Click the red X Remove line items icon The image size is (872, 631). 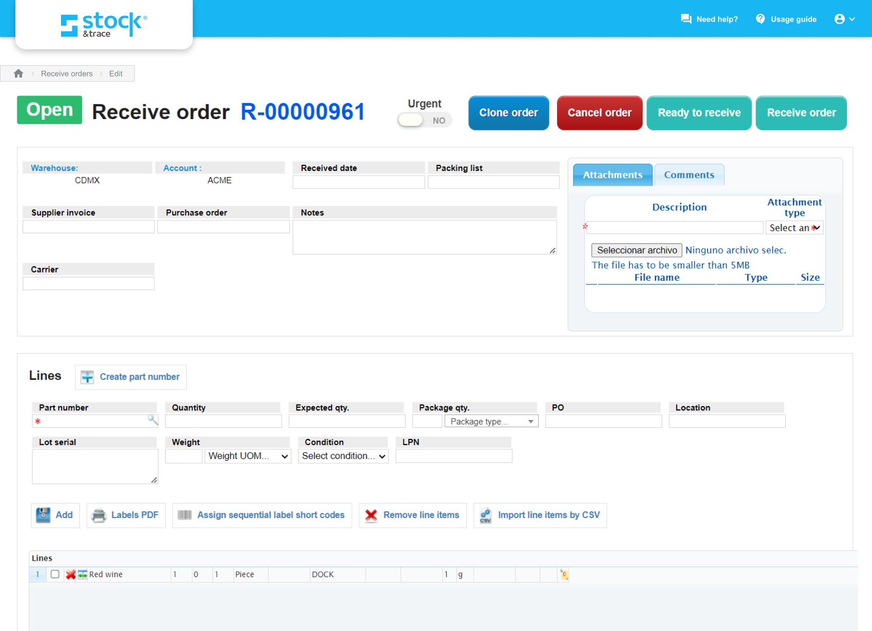(370, 515)
